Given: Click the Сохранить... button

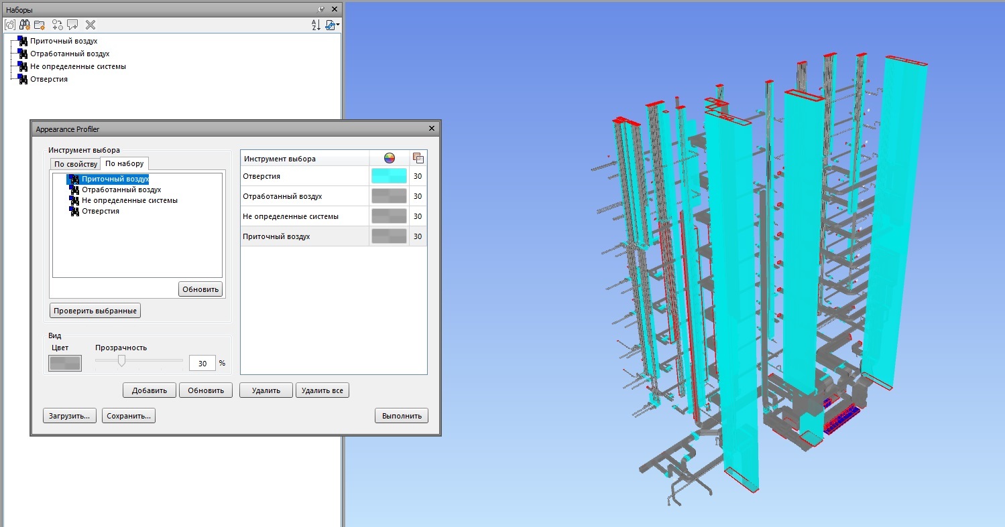Looking at the screenshot, I should pyautogui.click(x=129, y=416).
